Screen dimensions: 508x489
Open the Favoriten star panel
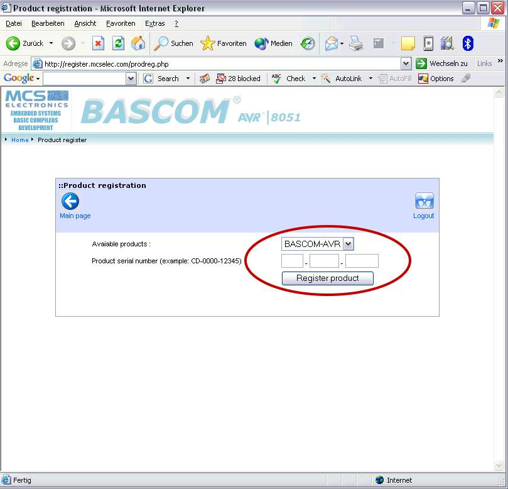(x=224, y=43)
